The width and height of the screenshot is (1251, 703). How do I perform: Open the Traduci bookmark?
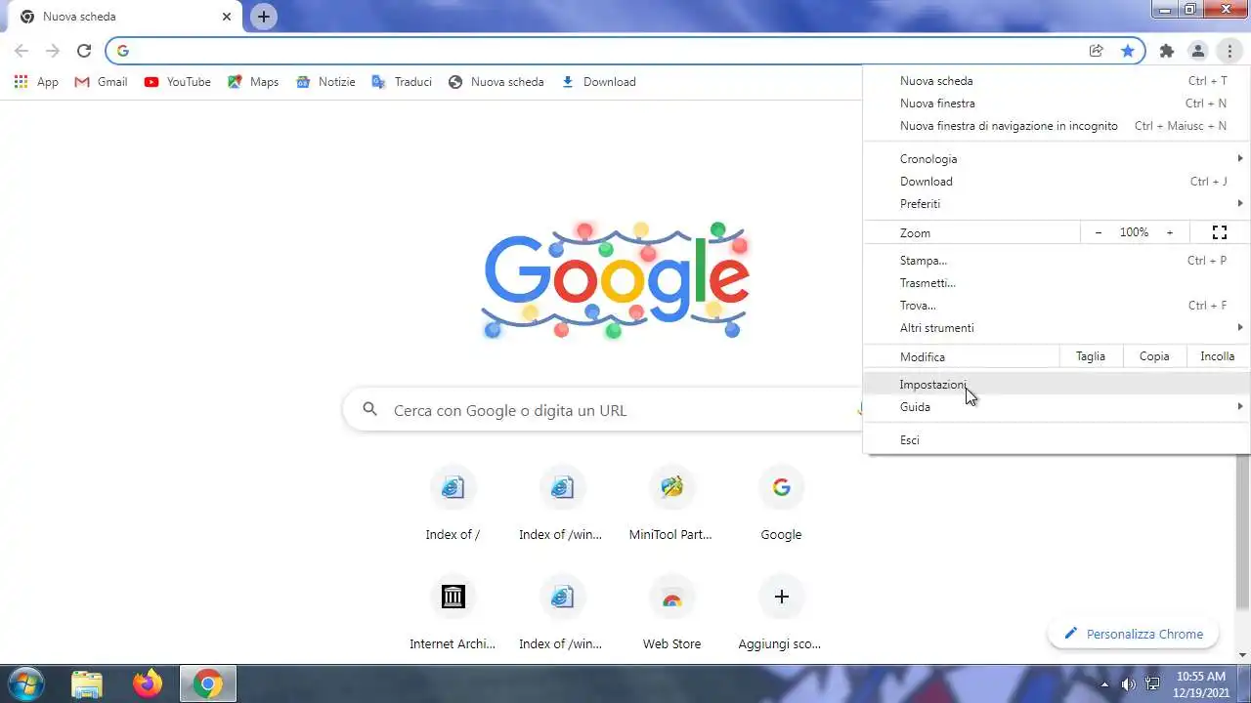click(x=402, y=82)
